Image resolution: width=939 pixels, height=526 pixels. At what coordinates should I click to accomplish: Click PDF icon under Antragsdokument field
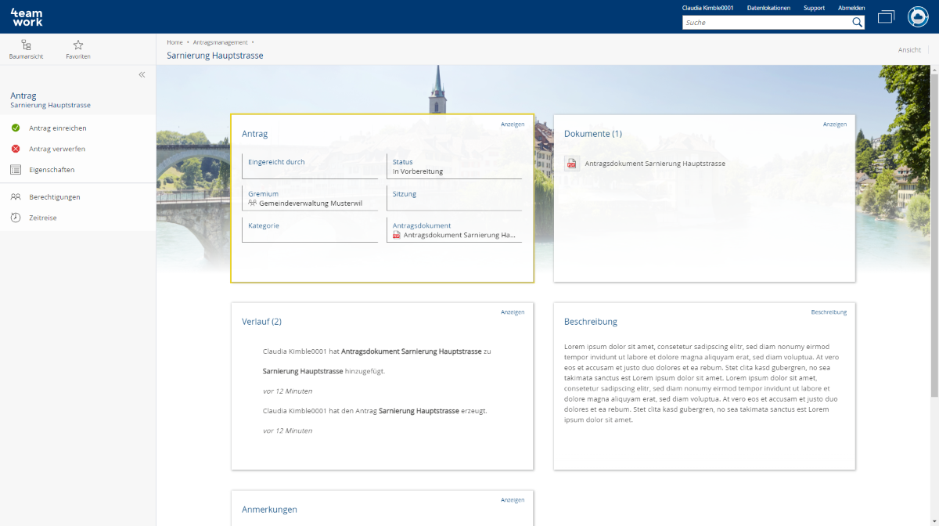click(397, 235)
